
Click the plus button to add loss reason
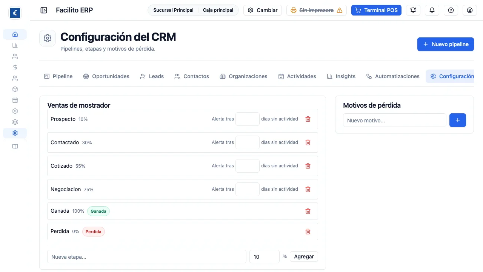point(458,120)
